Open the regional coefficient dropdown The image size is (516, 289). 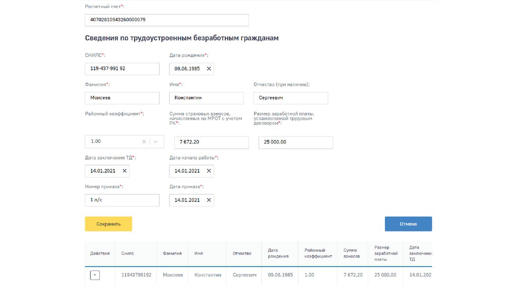[156, 142]
